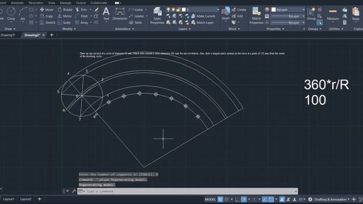Close the Drawing2 tab

point(44,35)
